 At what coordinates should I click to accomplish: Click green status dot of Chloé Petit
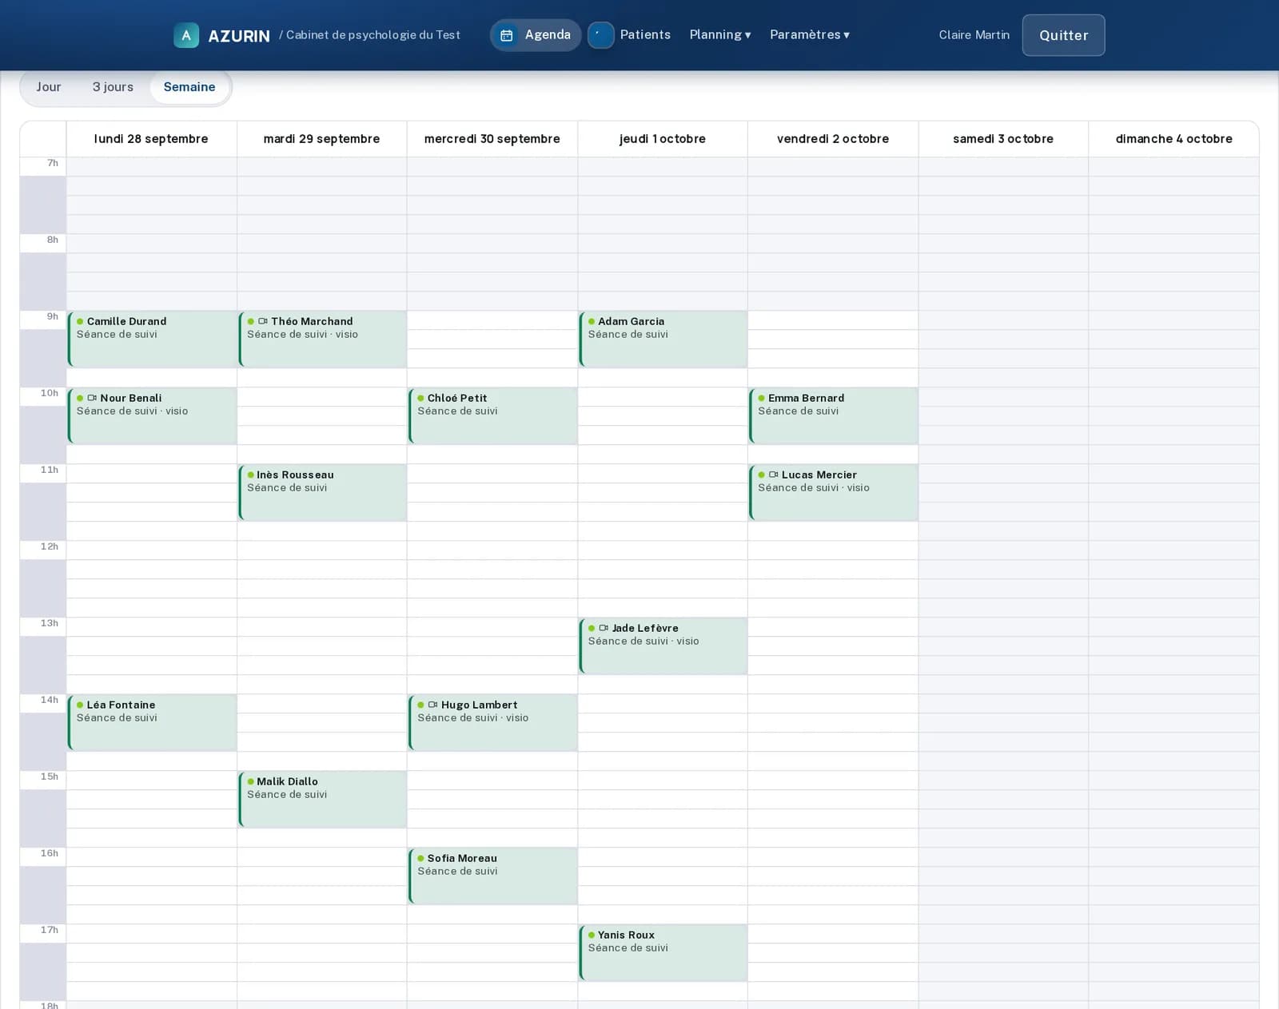click(420, 399)
